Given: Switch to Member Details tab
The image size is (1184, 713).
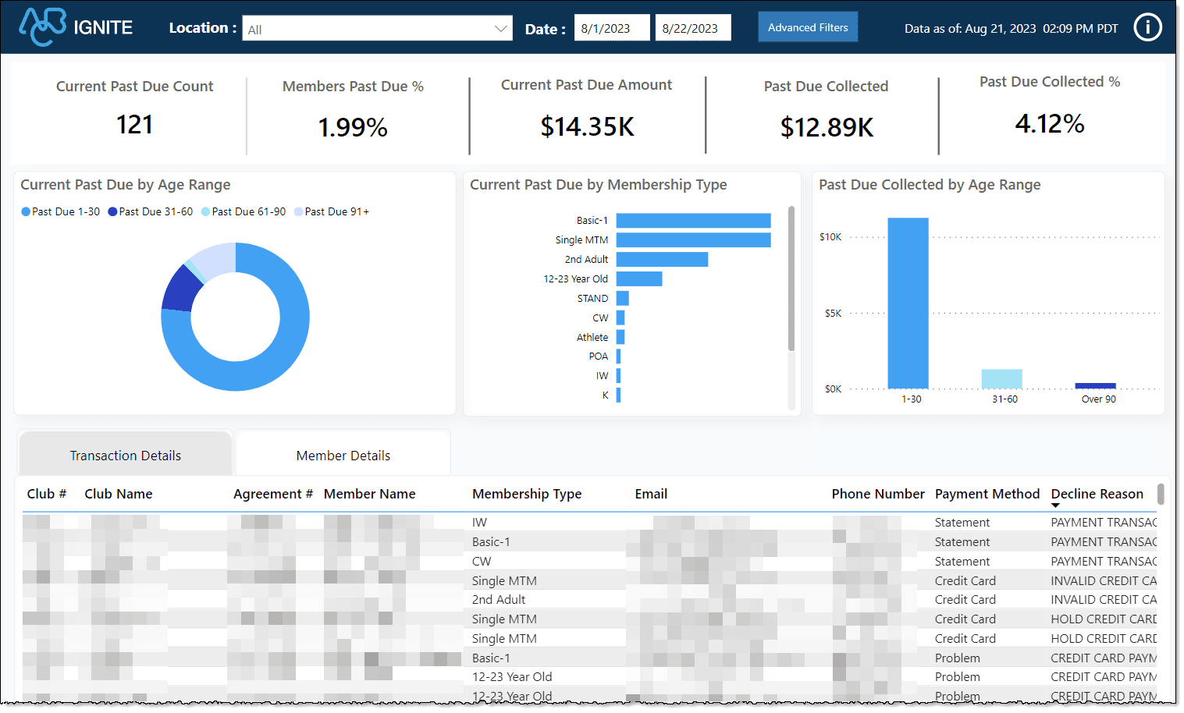Looking at the screenshot, I should [x=343, y=455].
